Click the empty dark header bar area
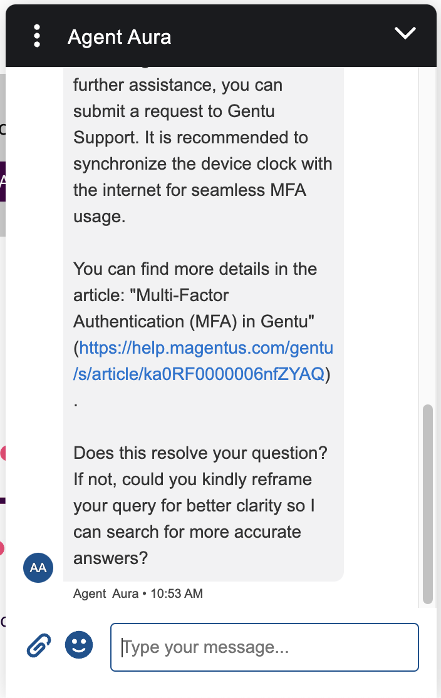Viewport: 441px width, 698px height. point(282,36)
